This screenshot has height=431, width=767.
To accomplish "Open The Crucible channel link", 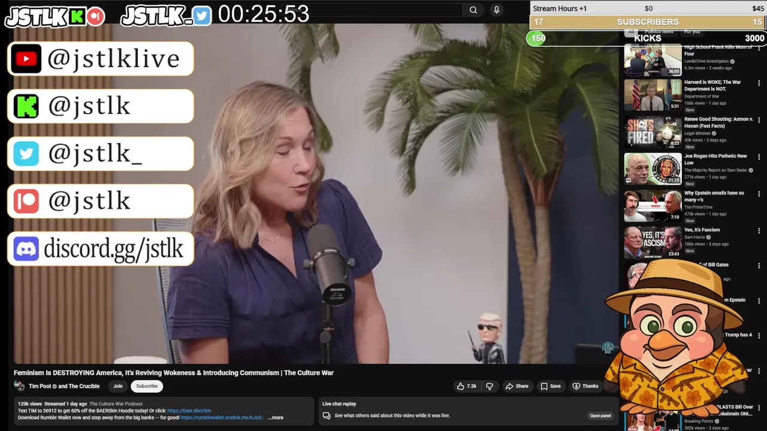I will (83, 386).
